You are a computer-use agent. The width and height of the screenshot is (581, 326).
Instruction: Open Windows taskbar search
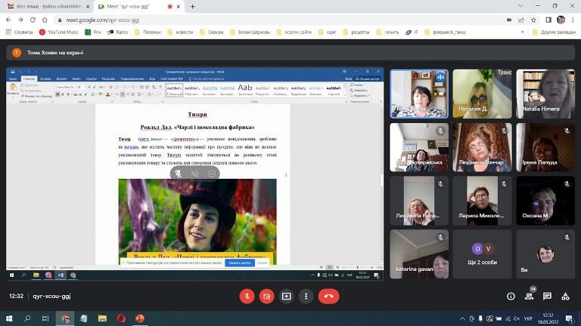click(x=27, y=318)
